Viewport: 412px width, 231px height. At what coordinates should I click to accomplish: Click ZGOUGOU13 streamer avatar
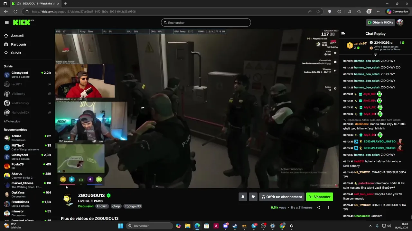(x=68, y=200)
